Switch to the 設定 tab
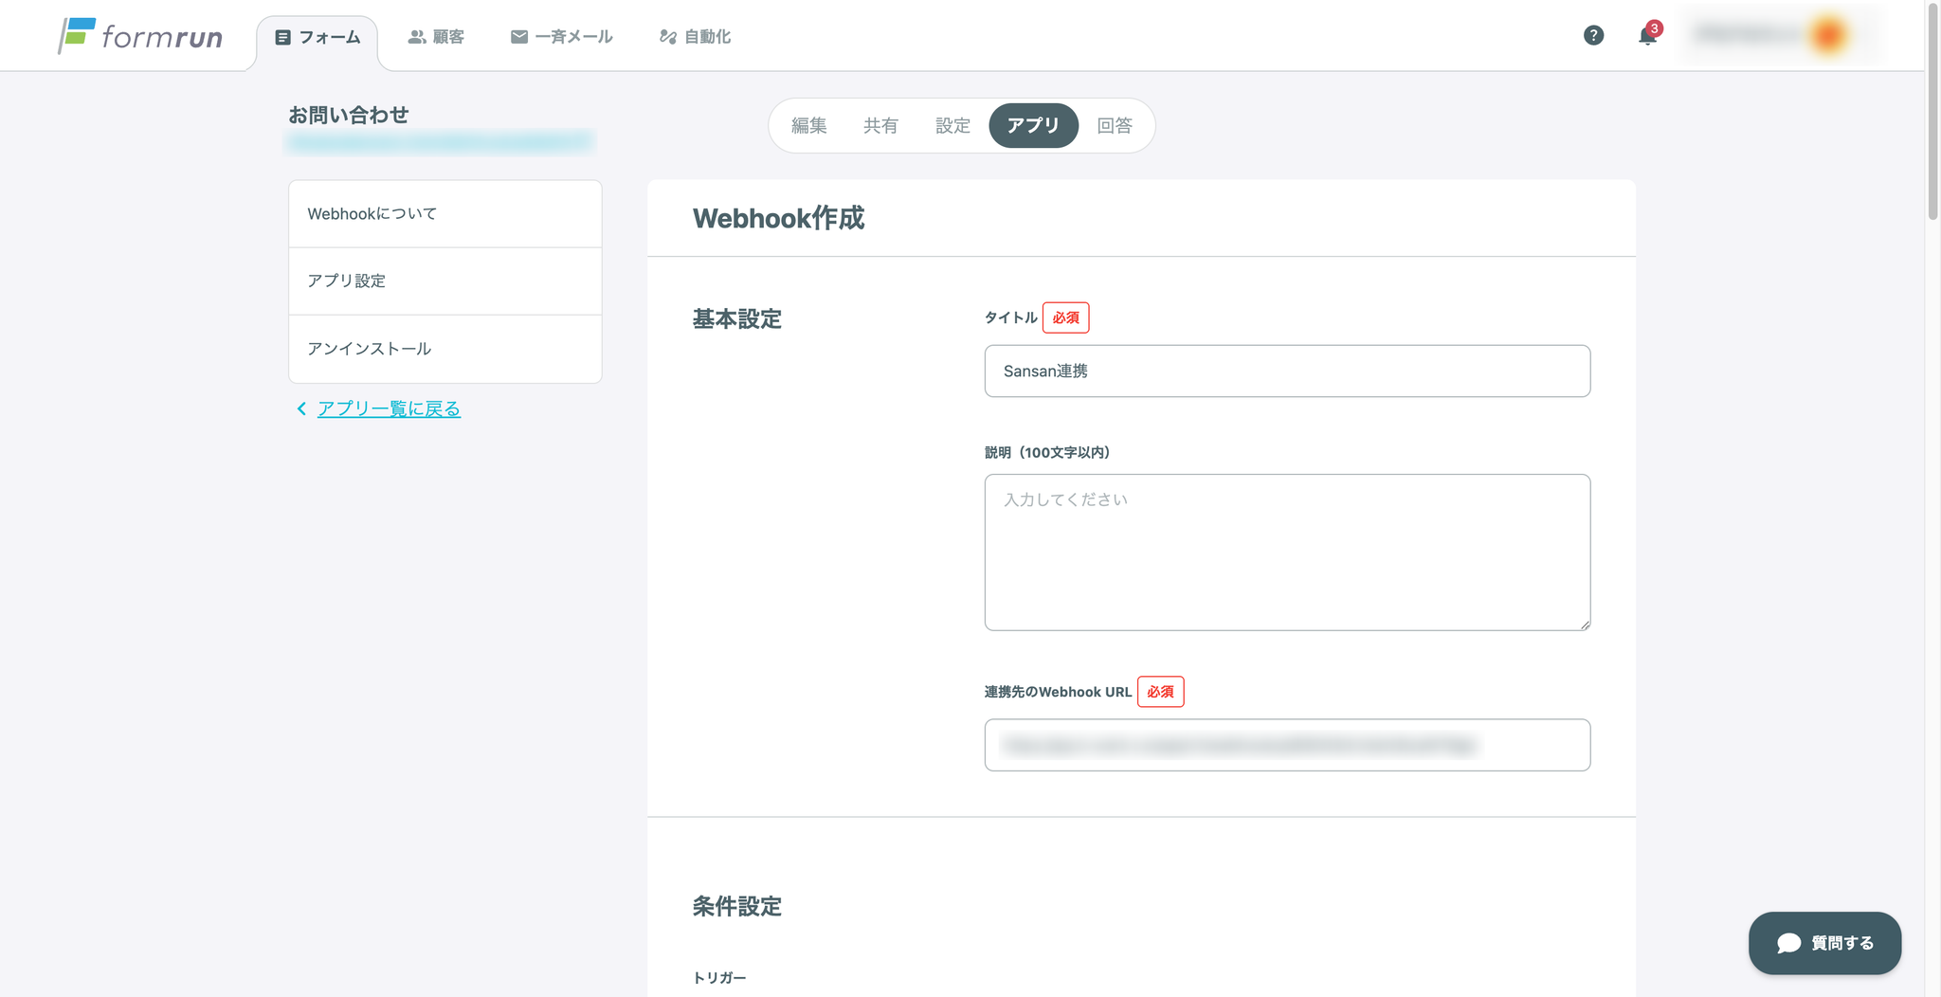The width and height of the screenshot is (1941, 997). 952,125
